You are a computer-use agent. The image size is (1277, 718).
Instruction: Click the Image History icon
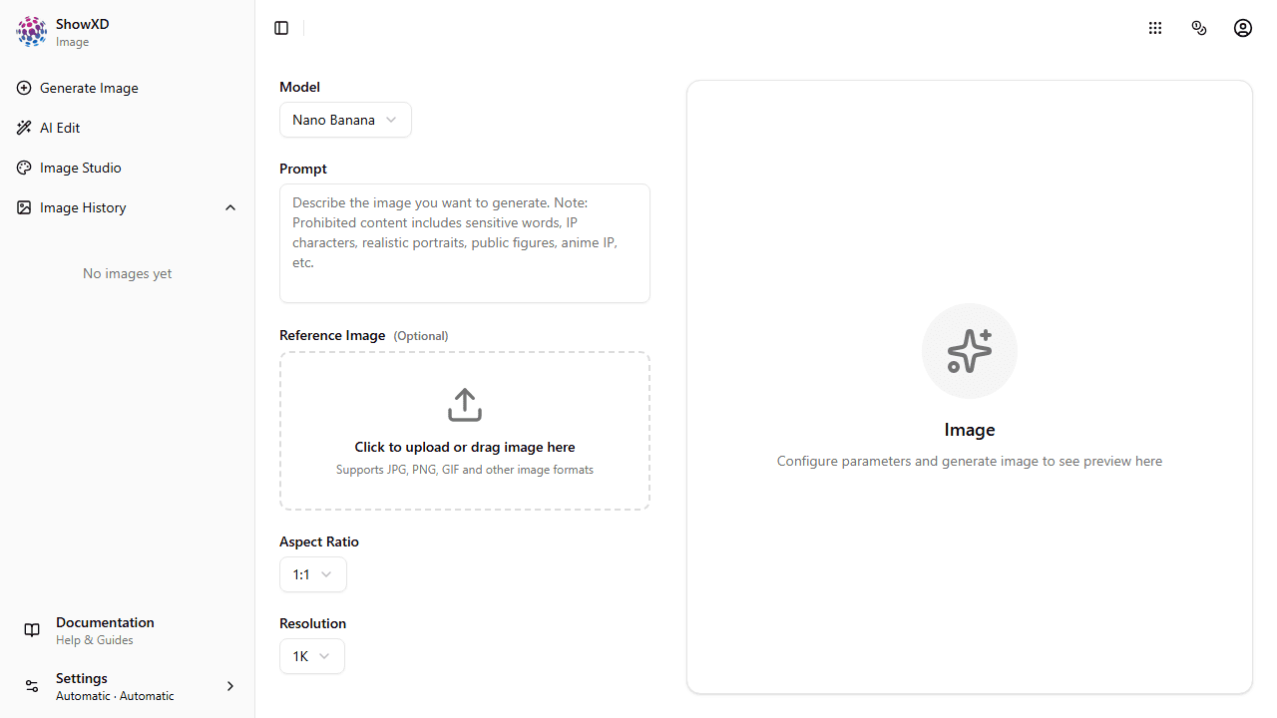24,207
